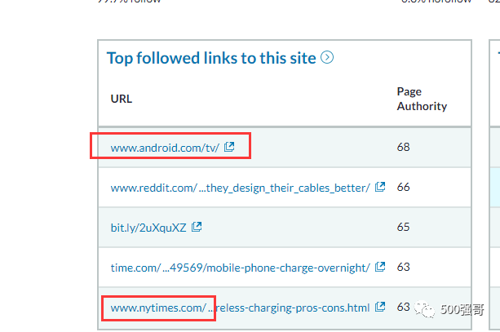The image size is (500, 332).
Task: Select the 63 value in nytimes.com row
Action: tap(403, 308)
